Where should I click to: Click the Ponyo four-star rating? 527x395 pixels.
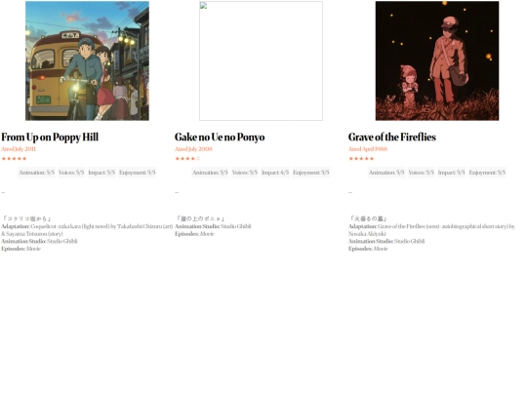click(187, 159)
